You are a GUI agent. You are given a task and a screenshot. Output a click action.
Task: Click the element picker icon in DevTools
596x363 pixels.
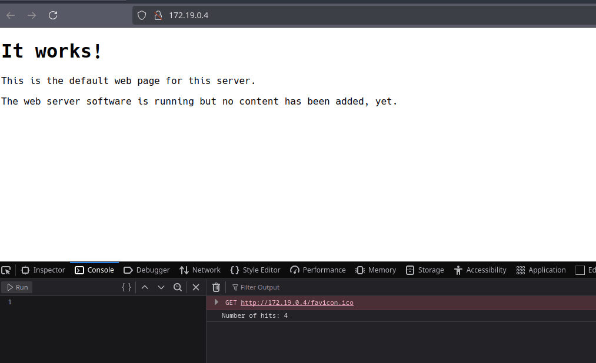pos(6,270)
